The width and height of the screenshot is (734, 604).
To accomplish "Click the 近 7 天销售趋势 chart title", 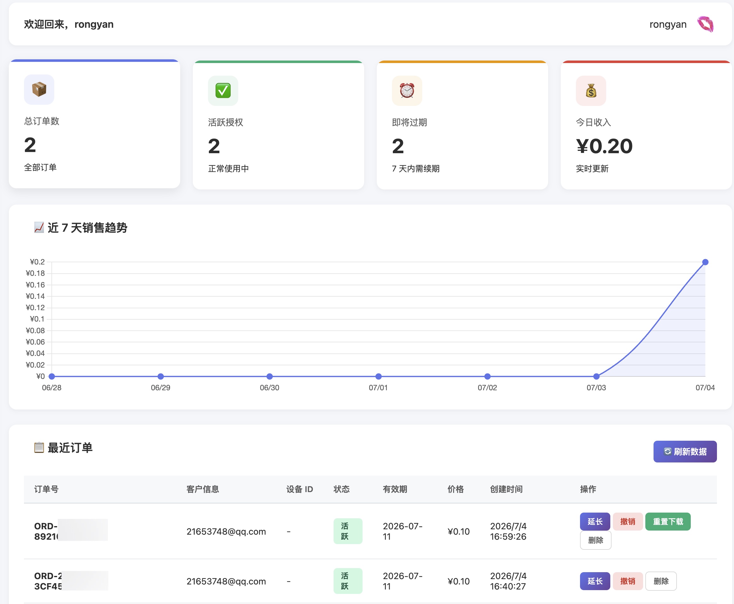I will pyautogui.click(x=87, y=228).
